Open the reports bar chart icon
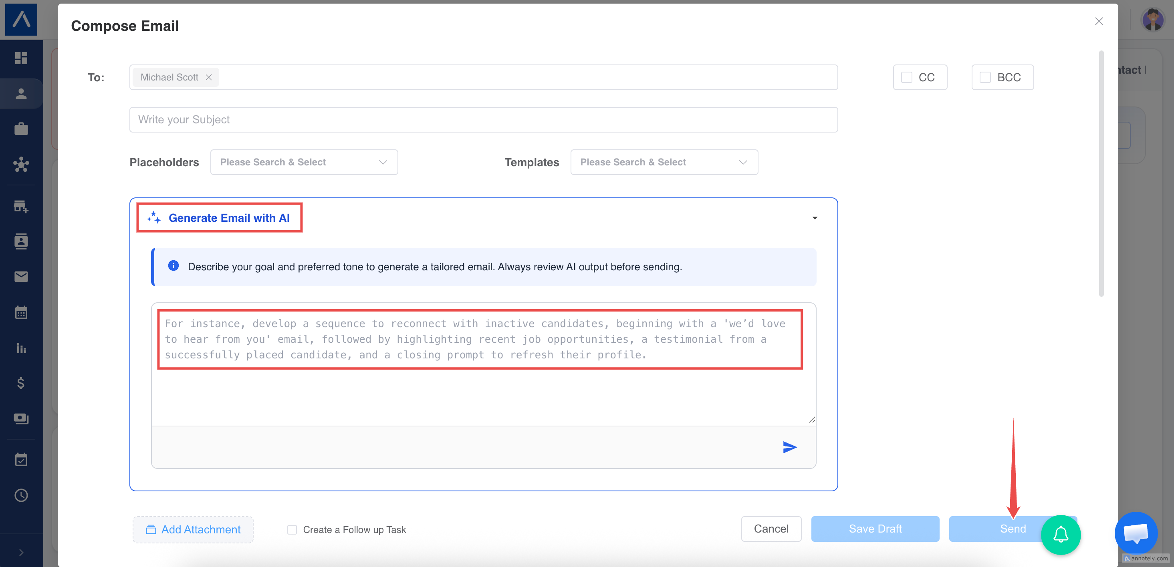The height and width of the screenshot is (567, 1174). [x=21, y=348]
